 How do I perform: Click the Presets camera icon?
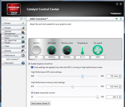click(23, 28)
